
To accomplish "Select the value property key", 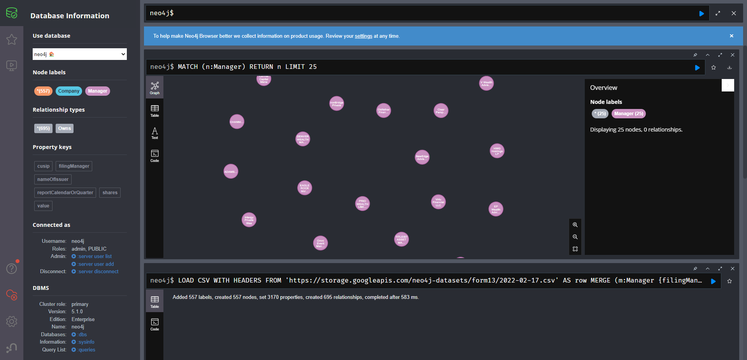I will click(x=43, y=206).
